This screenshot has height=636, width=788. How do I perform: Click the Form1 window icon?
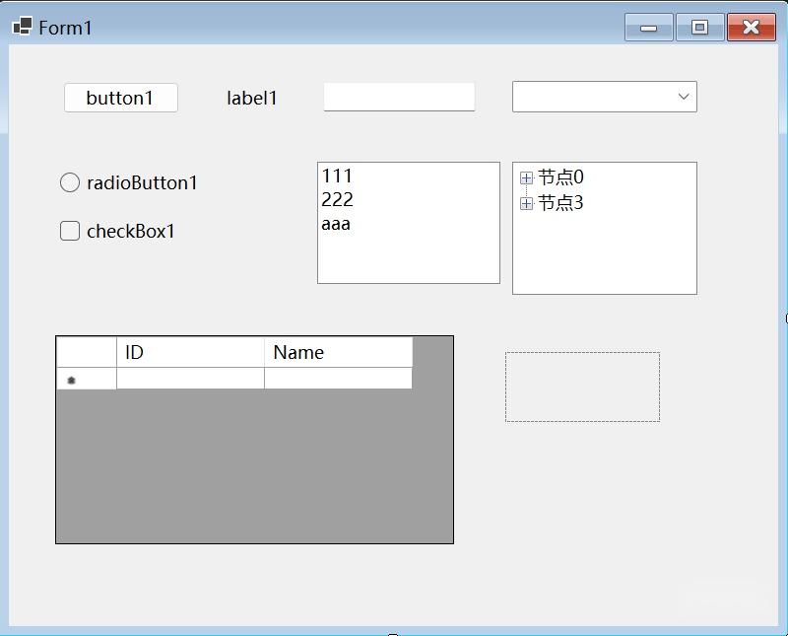(22, 27)
